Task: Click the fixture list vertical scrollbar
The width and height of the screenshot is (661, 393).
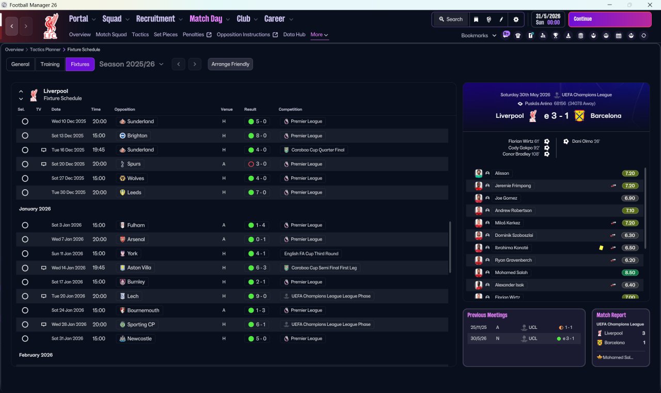Action: coord(451,248)
